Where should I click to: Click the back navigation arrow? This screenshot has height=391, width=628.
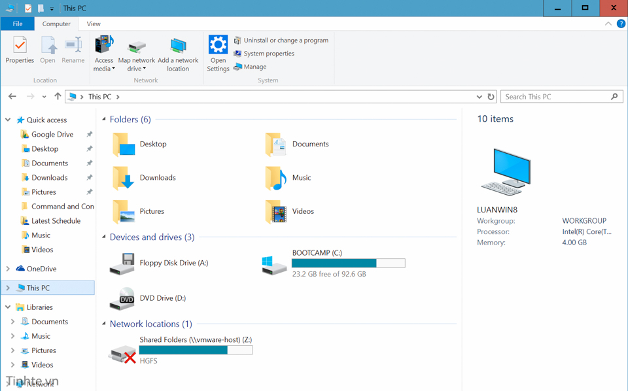tap(12, 97)
